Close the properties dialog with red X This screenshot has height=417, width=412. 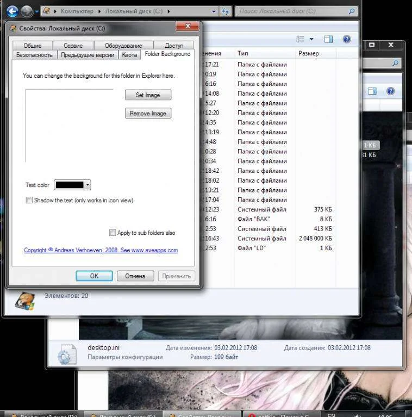click(x=188, y=26)
